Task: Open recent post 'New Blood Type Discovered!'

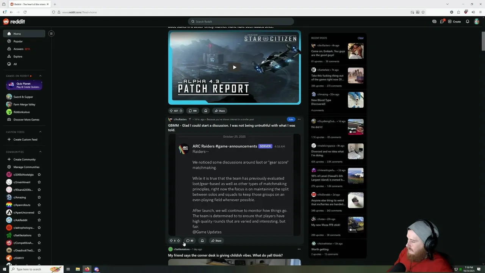Action: [x=321, y=102]
